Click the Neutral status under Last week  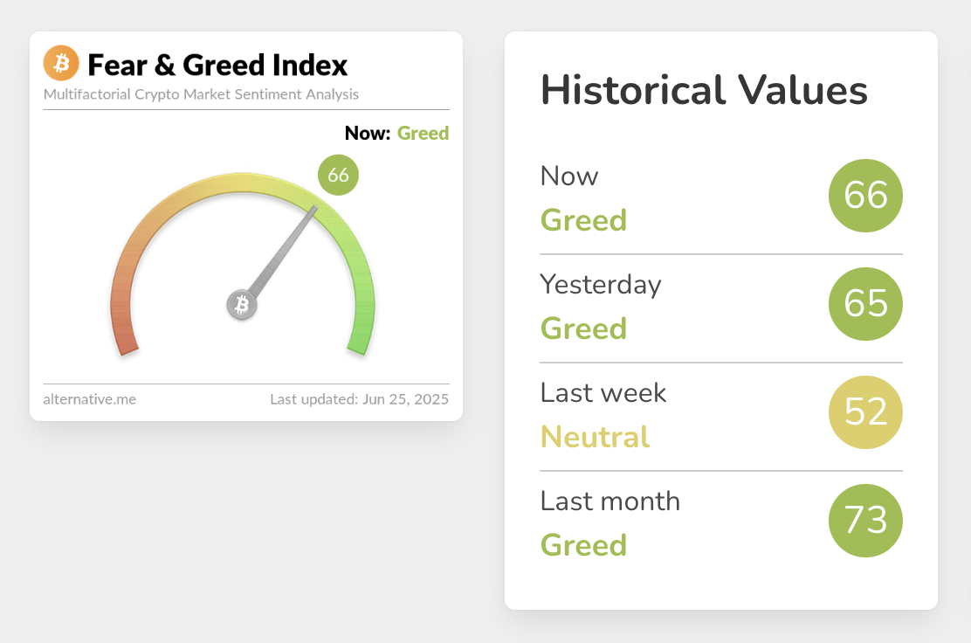[x=595, y=437]
